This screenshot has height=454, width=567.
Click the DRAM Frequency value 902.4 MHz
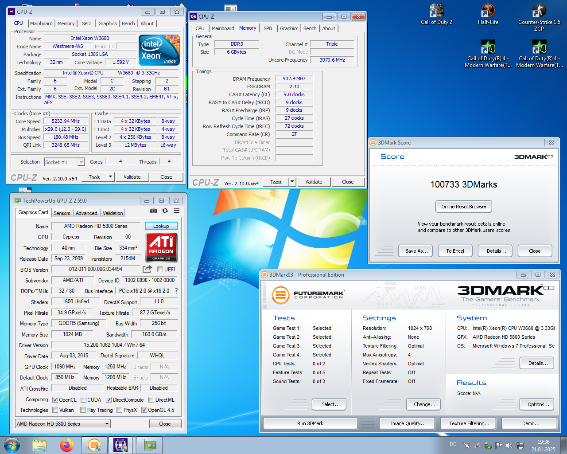point(294,78)
